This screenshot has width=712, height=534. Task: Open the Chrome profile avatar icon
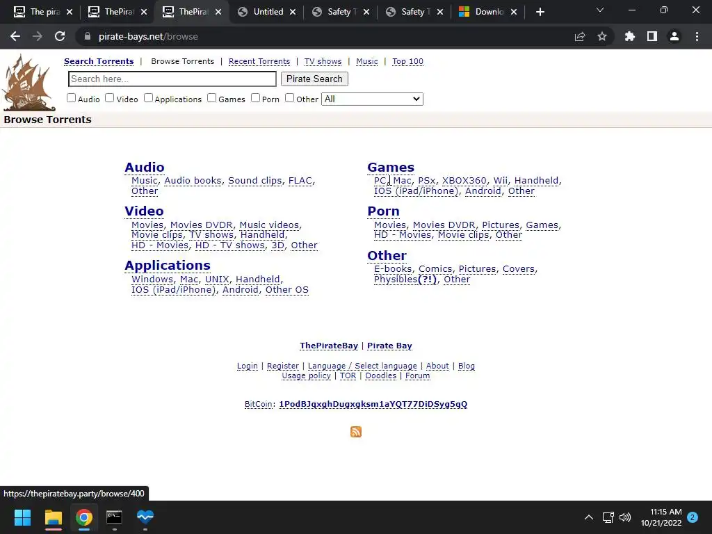point(674,36)
